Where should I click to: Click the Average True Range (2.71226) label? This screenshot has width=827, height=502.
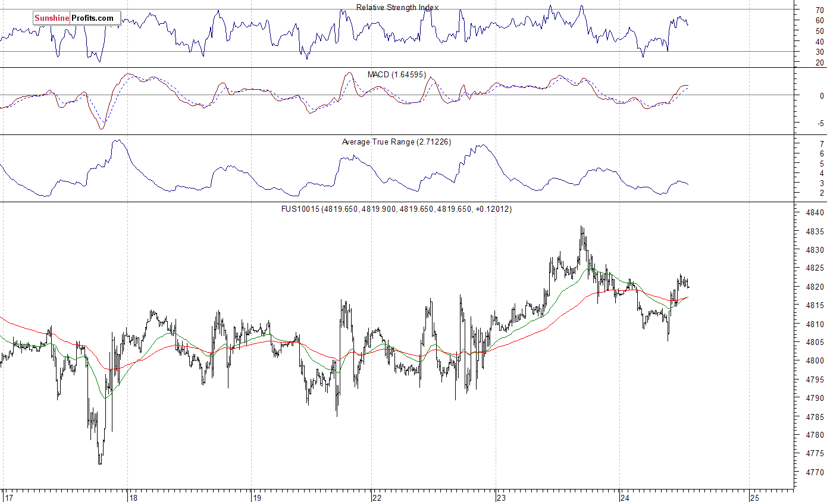[x=396, y=142]
